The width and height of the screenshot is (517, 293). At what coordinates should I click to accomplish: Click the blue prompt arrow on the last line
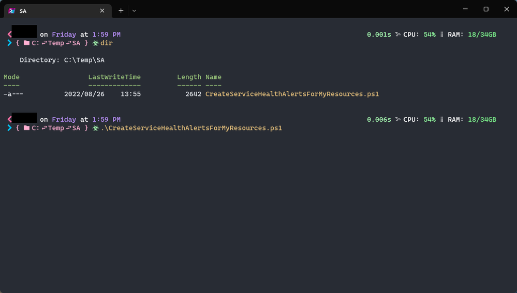coord(9,128)
